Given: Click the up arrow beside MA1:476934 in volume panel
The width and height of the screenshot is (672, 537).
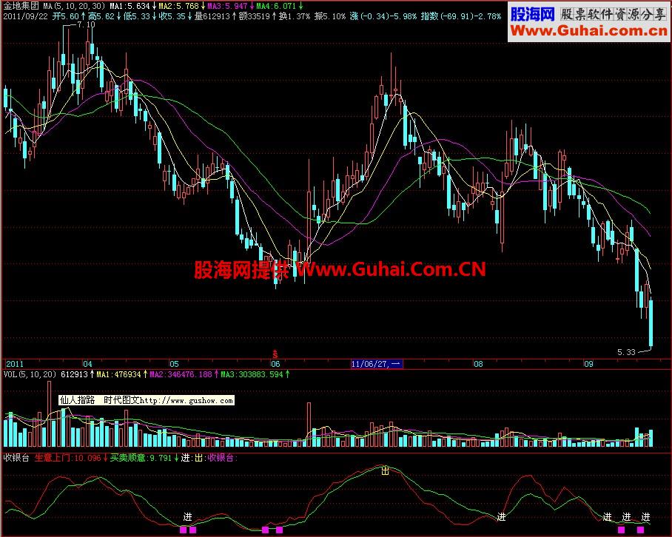Looking at the screenshot, I should click(144, 375).
